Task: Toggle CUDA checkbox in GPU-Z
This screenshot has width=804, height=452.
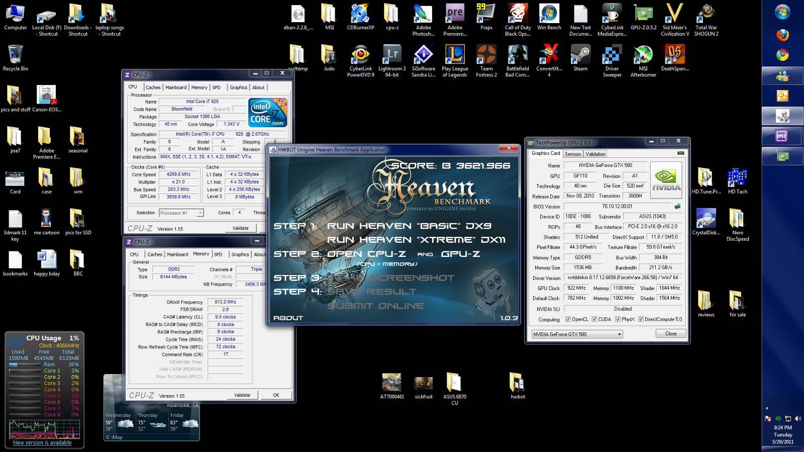Action: (594, 319)
